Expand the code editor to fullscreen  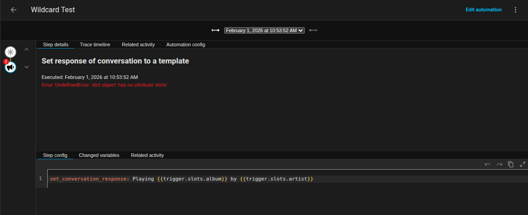coord(523,164)
